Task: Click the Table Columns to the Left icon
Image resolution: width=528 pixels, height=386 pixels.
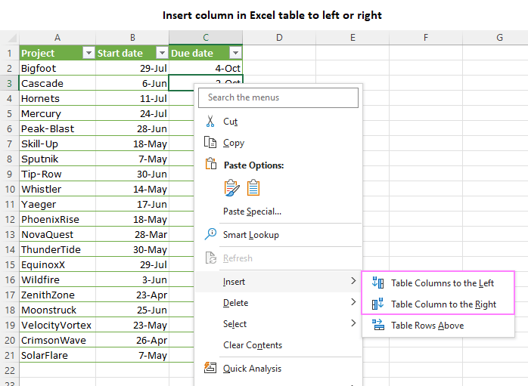Action: [377, 283]
